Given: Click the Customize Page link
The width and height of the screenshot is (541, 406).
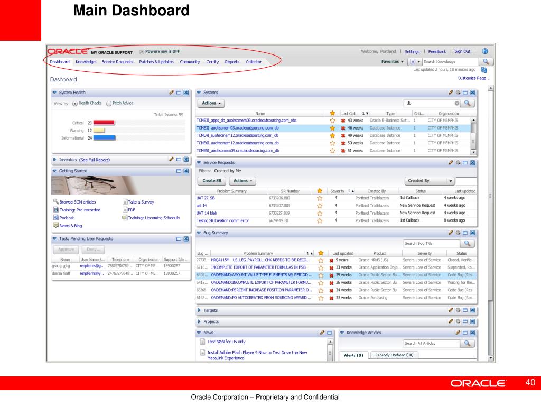Looking at the screenshot, I should 474,78.
